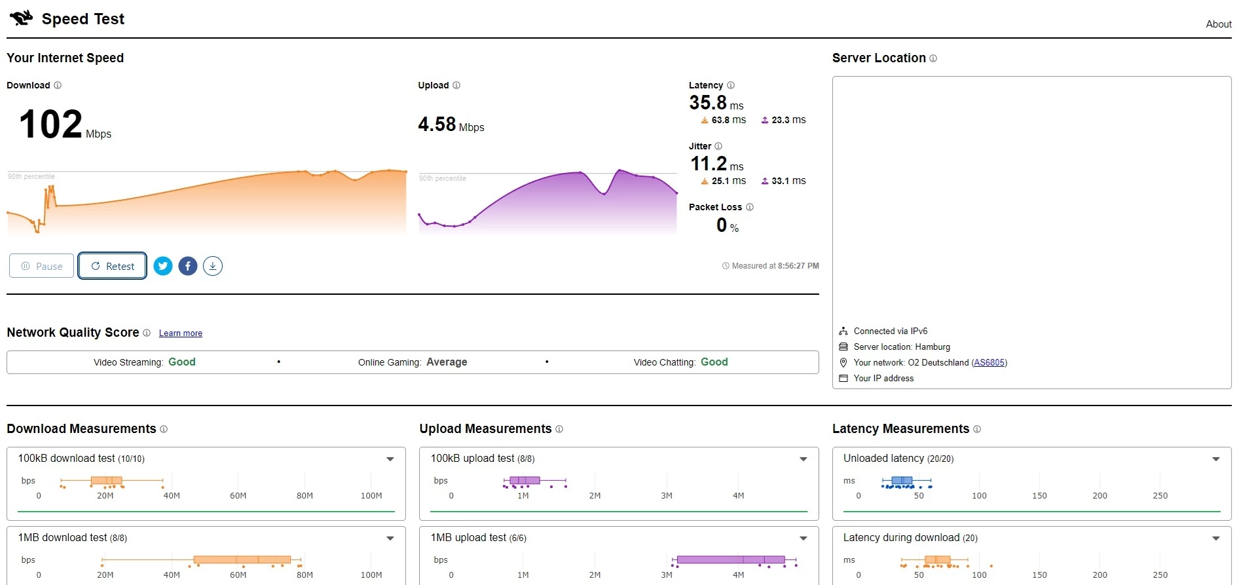Open the Learn more link
This screenshot has height=585, width=1235.
(x=181, y=333)
